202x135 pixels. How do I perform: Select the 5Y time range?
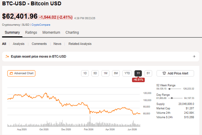148,73
